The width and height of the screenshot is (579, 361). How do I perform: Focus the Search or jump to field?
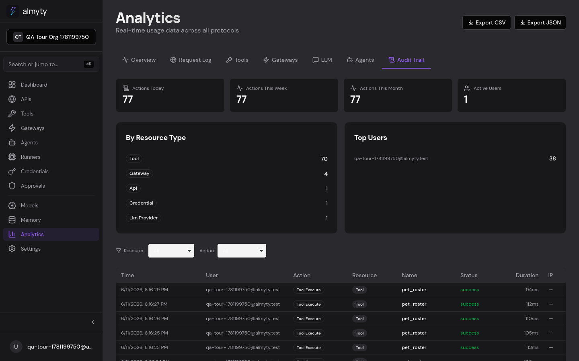point(51,64)
